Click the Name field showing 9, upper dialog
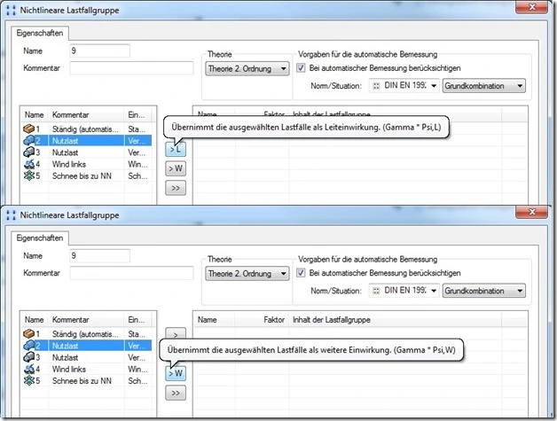This screenshot has height=421, width=557. [x=100, y=51]
